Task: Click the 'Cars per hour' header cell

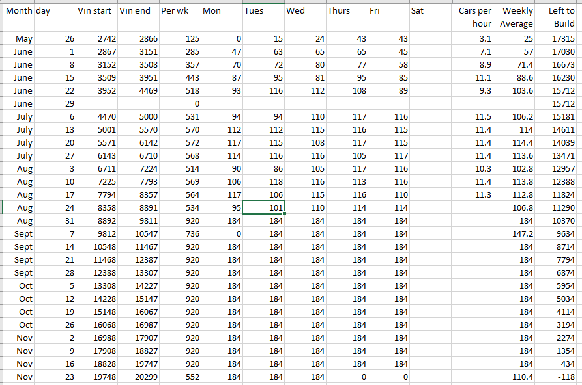Action: (473, 18)
